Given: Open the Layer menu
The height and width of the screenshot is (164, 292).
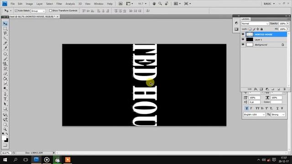Looking at the screenshot, I should [39, 4].
